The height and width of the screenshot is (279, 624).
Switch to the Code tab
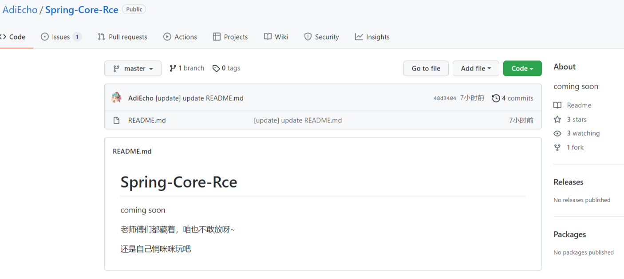[x=13, y=37]
